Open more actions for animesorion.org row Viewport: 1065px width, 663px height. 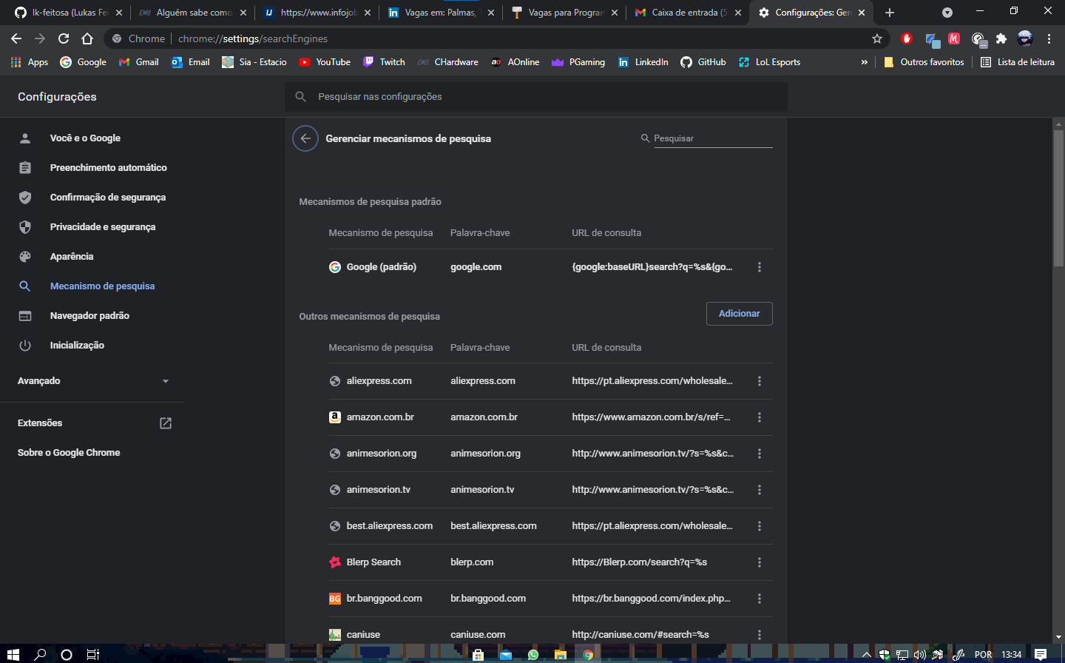(760, 454)
